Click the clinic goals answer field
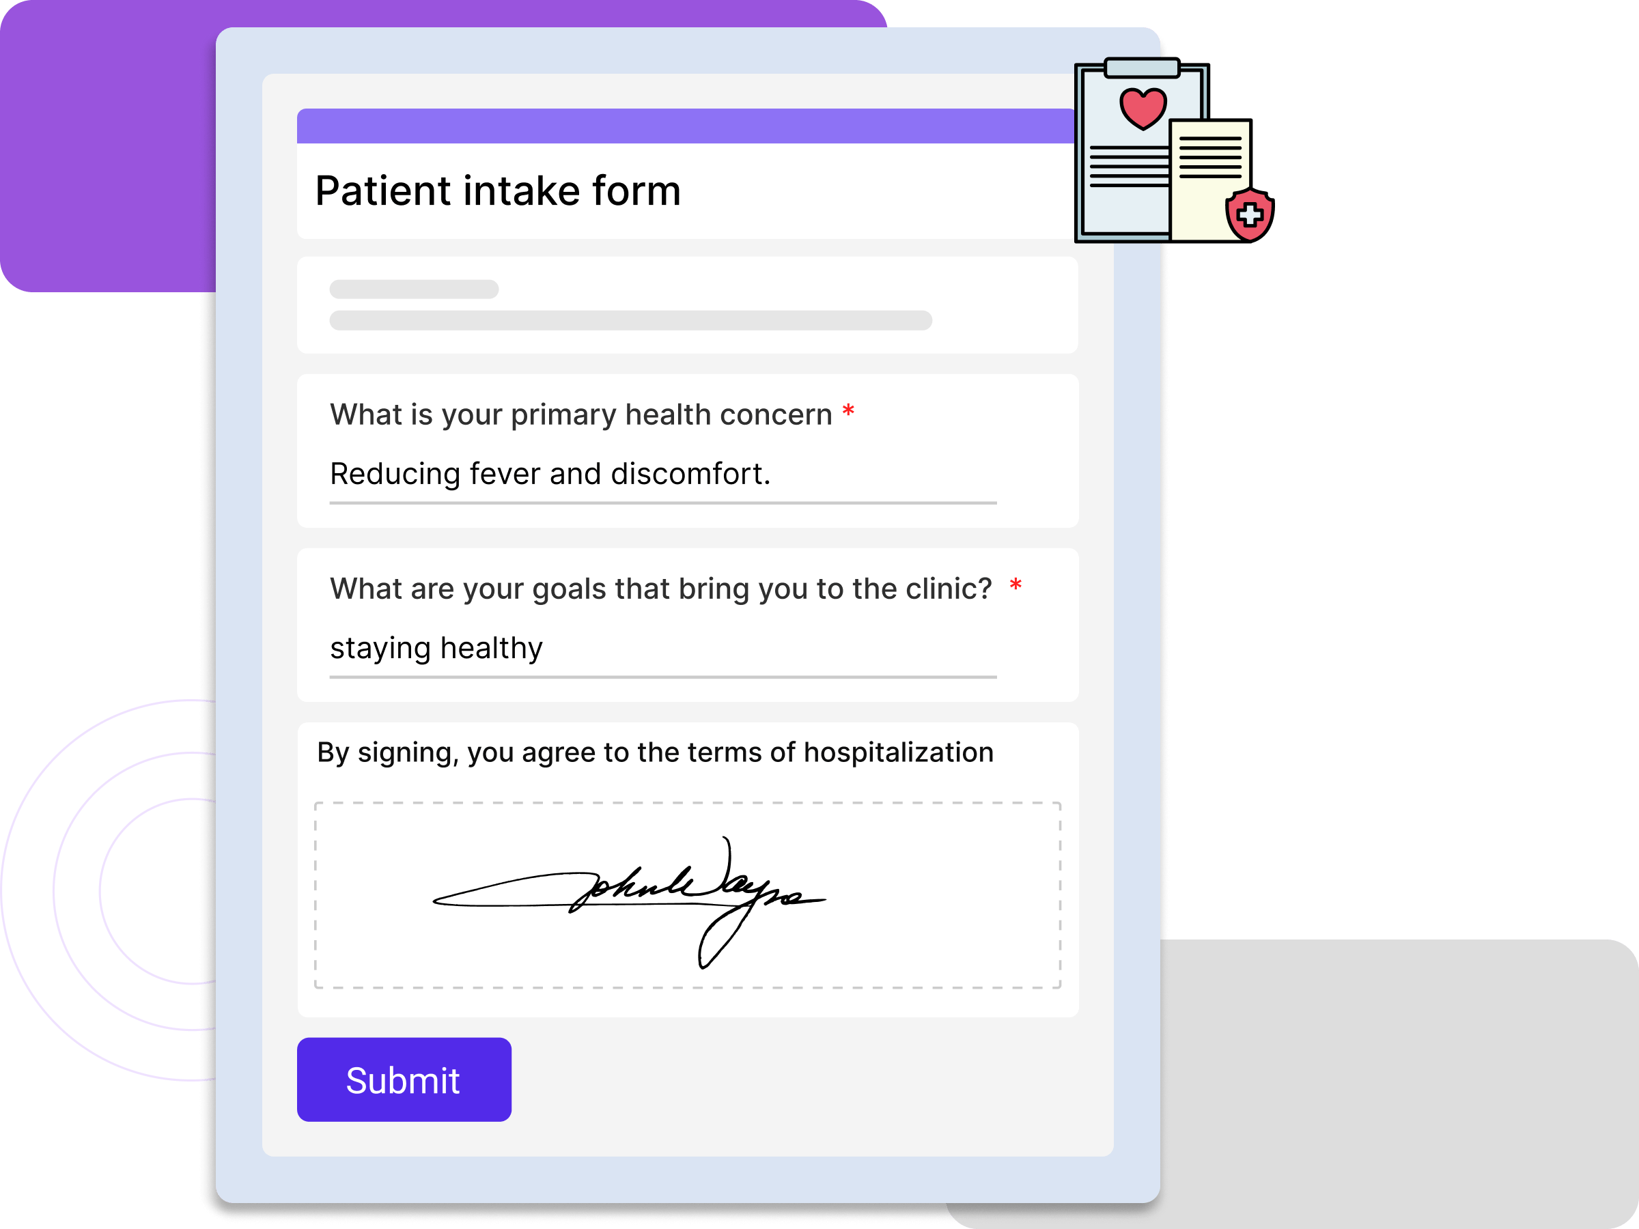Image resolution: width=1639 pixels, height=1229 pixels. [x=662, y=649]
